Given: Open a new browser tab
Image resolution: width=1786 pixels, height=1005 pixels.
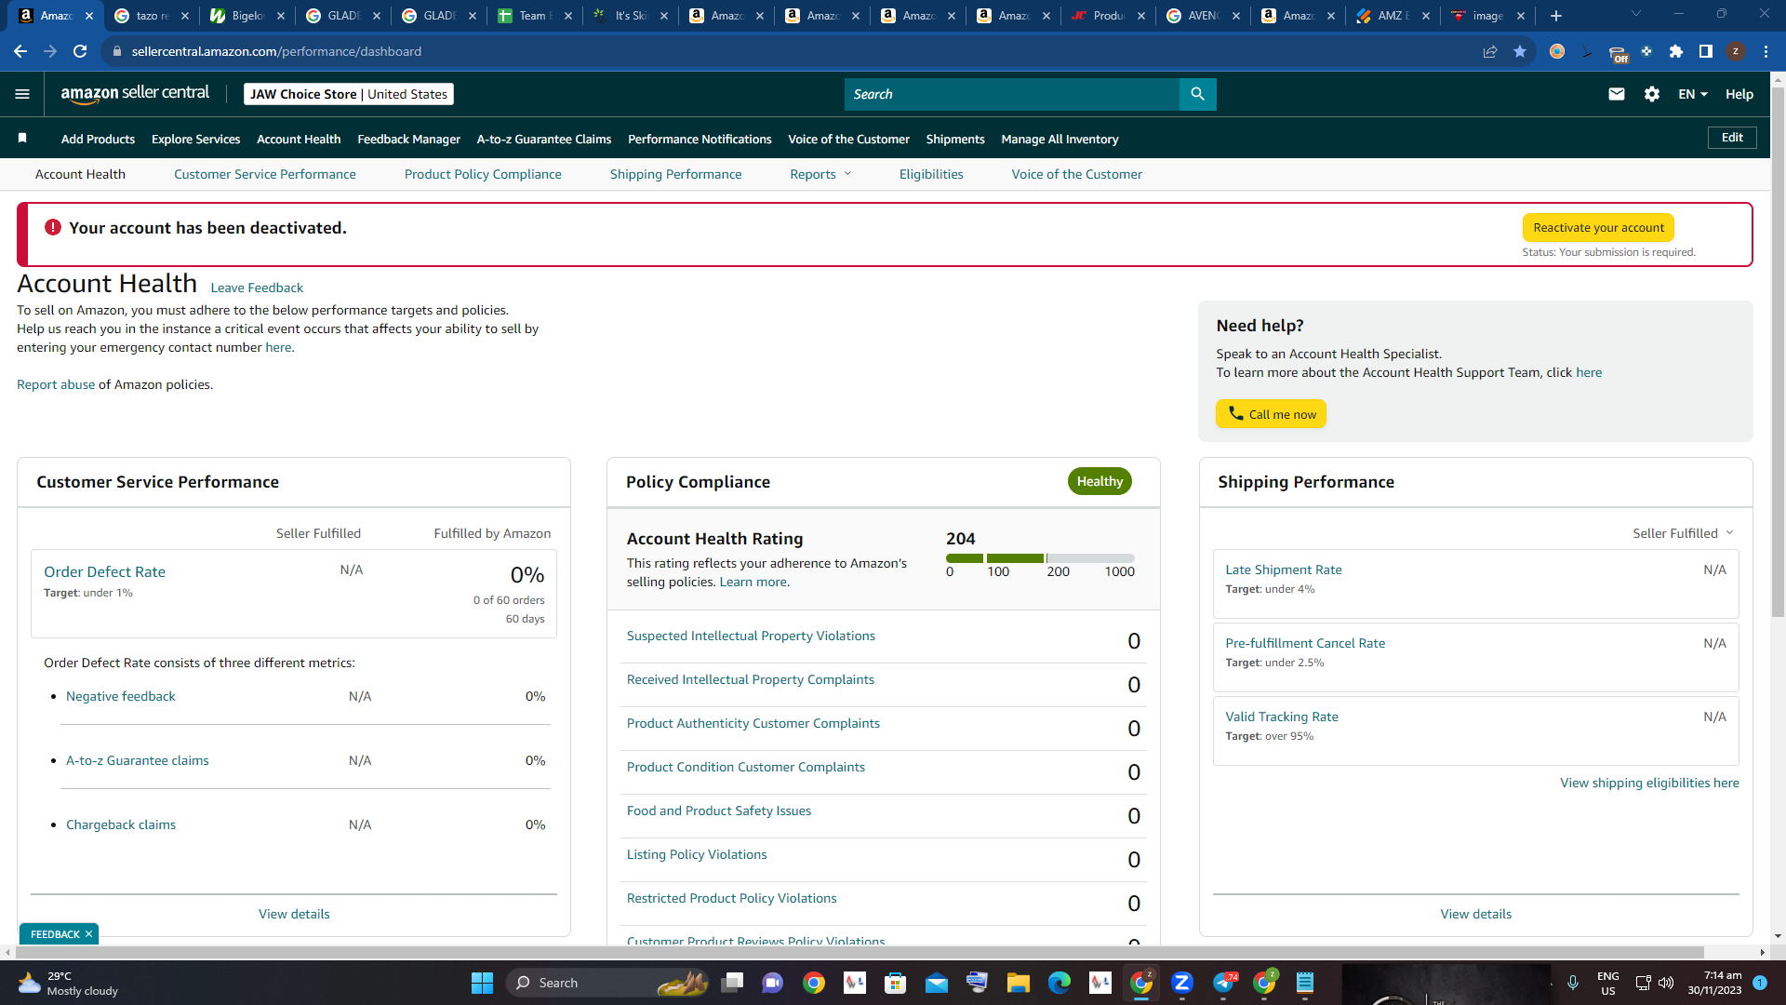Looking at the screenshot, I should pos(1556,16).
